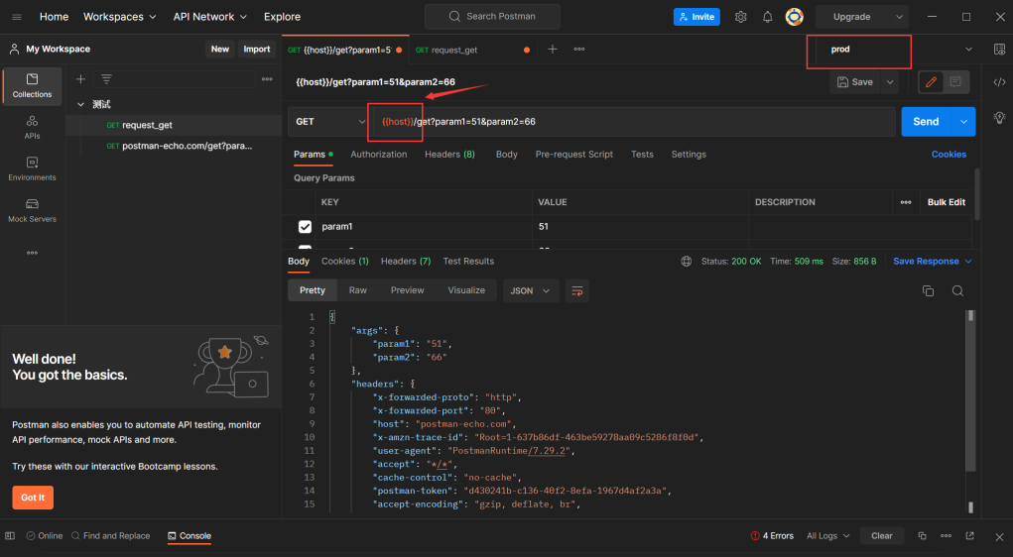Open the settings gear icon
Image resolution: width=1013 pixels, height=557 pixels.
point(740,17)
